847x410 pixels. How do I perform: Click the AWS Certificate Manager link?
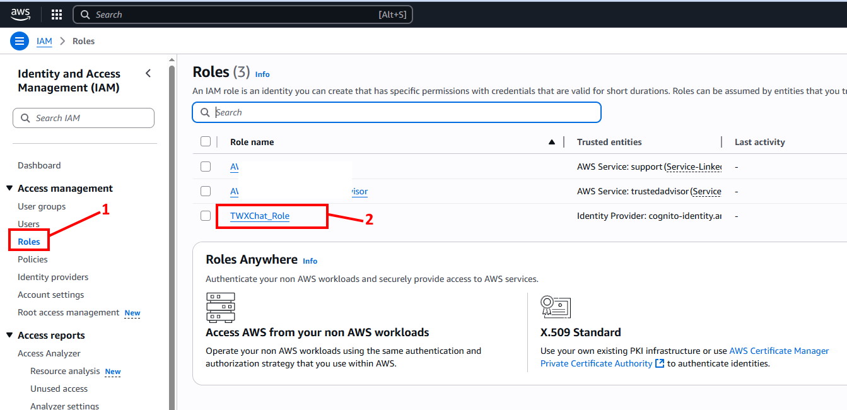pos(779,351)
